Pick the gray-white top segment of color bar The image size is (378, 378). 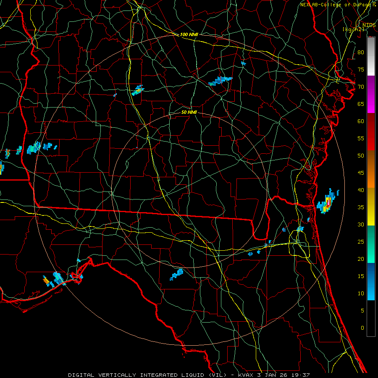371,56
